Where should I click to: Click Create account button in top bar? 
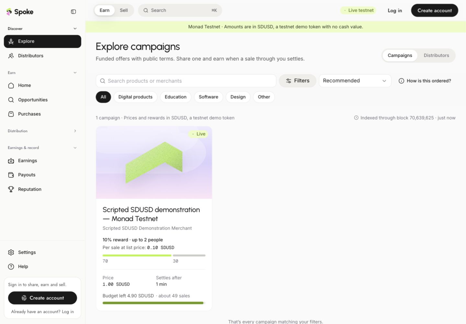[x=435, y=10]
